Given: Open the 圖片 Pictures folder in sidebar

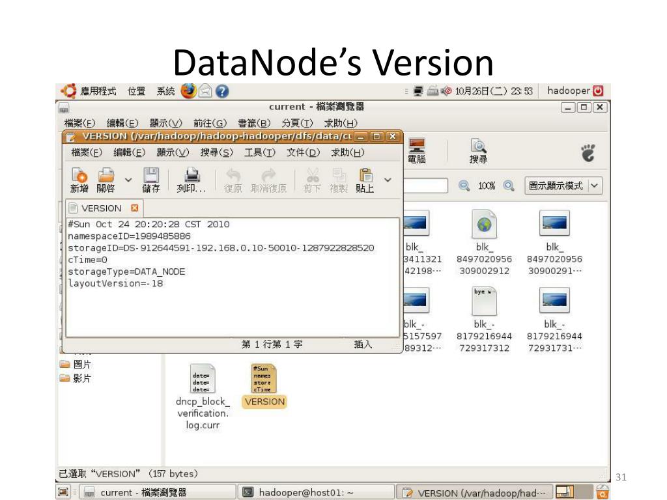Looking at the screenshot, I should point(76,365).
